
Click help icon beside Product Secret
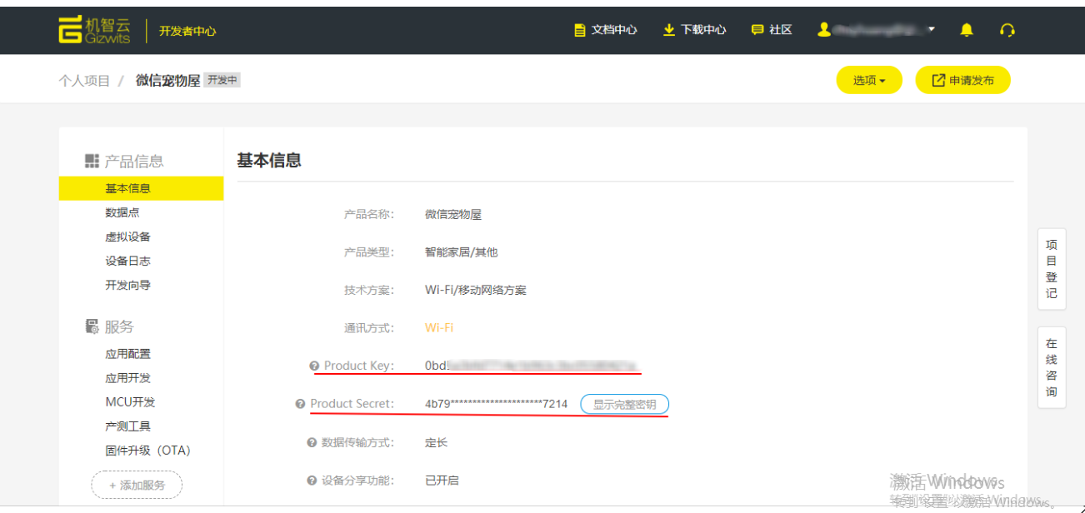300,404
